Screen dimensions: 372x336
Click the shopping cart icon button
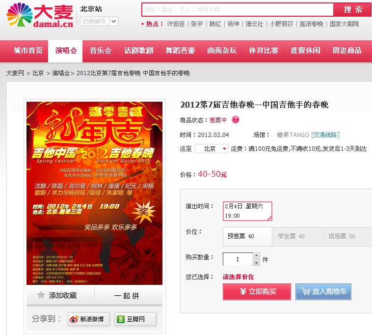pos(305,291)
